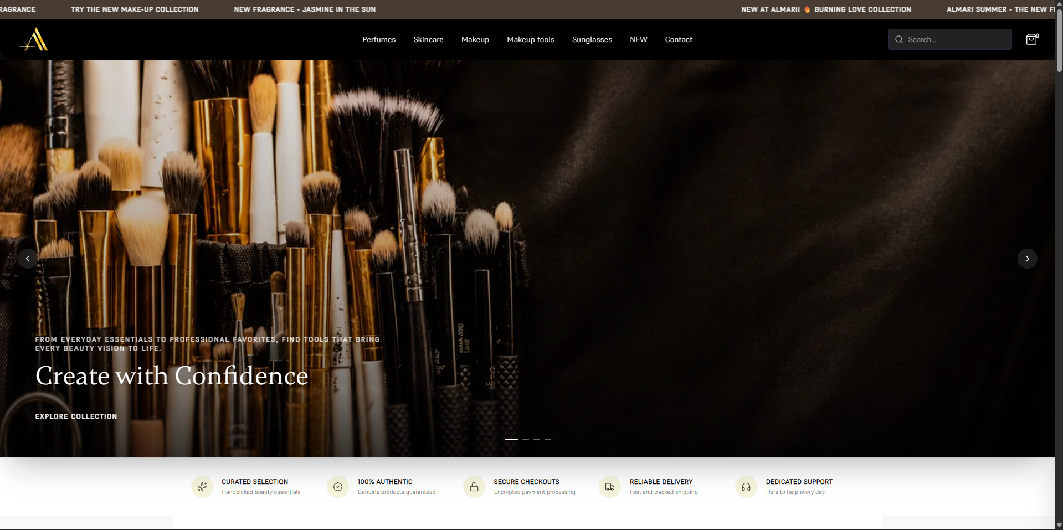Click the search magnifier icon

899,40
